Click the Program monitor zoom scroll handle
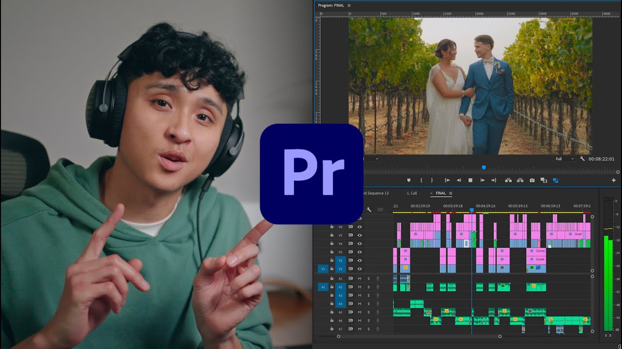 coord(618,172)
